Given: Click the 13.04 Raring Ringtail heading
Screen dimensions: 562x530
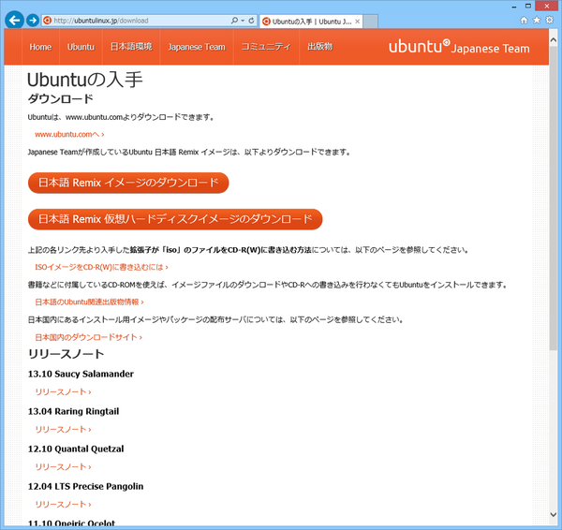Looking at the screenshot, I should pyautogui.click(x=73, y=411).
